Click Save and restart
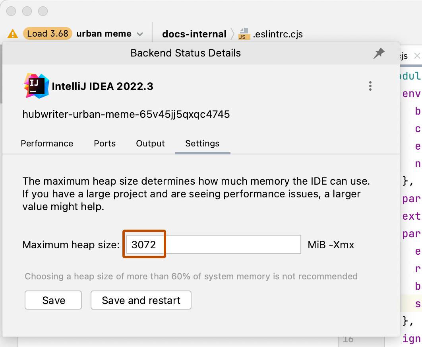 click(x=141, y=300)
